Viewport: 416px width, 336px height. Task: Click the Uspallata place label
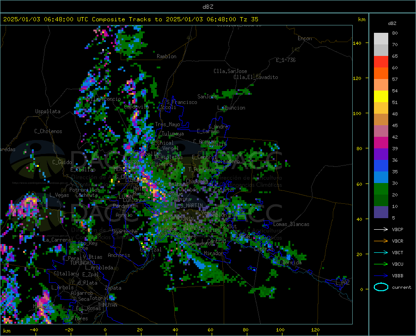pos(48,111)
